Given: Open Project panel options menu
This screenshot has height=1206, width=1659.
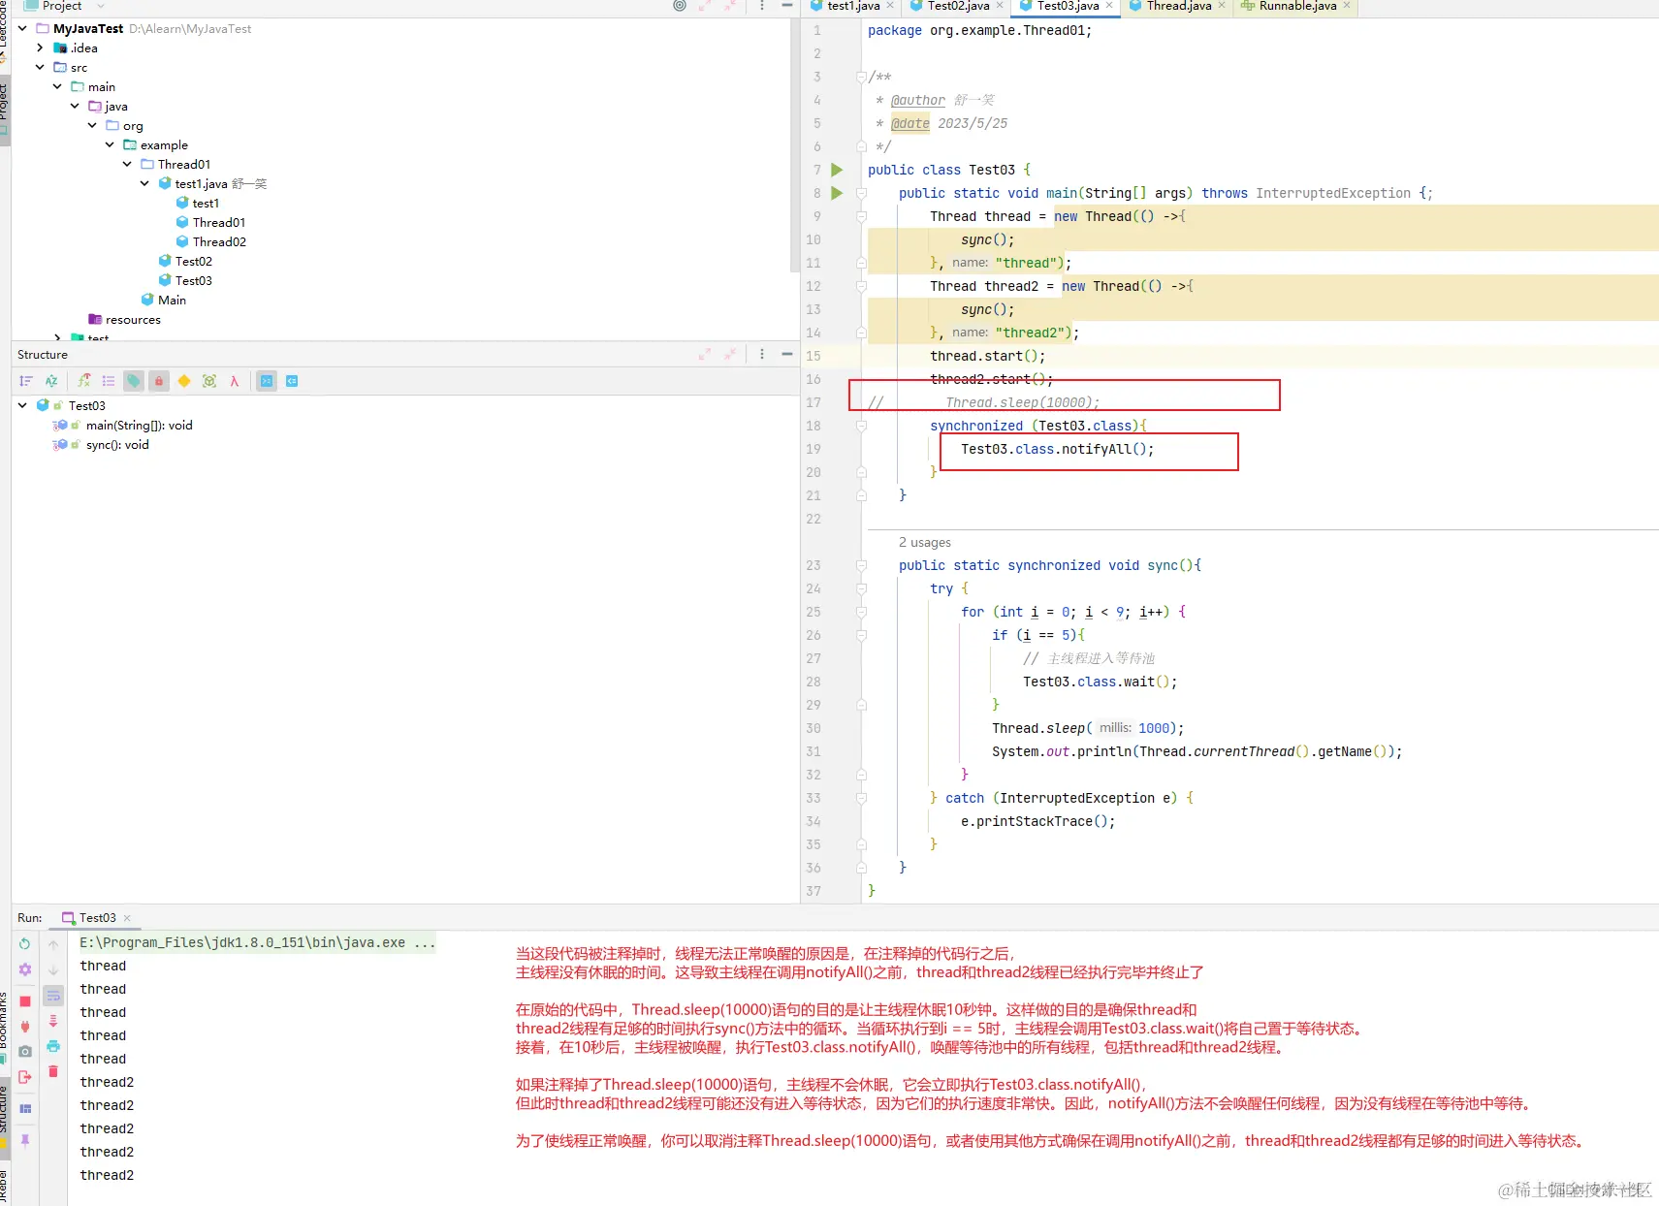Looking at the screenshot, I should click(x=762, y=6).
